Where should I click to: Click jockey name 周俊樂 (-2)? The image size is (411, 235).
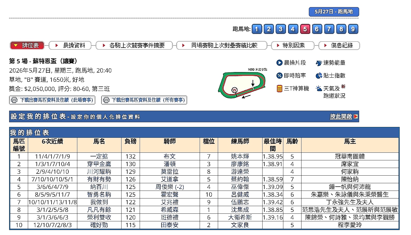click(x=170, y=187)
